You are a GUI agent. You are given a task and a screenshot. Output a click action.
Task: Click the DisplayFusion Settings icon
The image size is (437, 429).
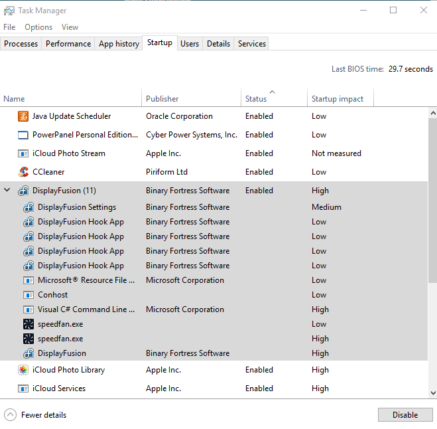pyautogui.click(x=29, y=207)
